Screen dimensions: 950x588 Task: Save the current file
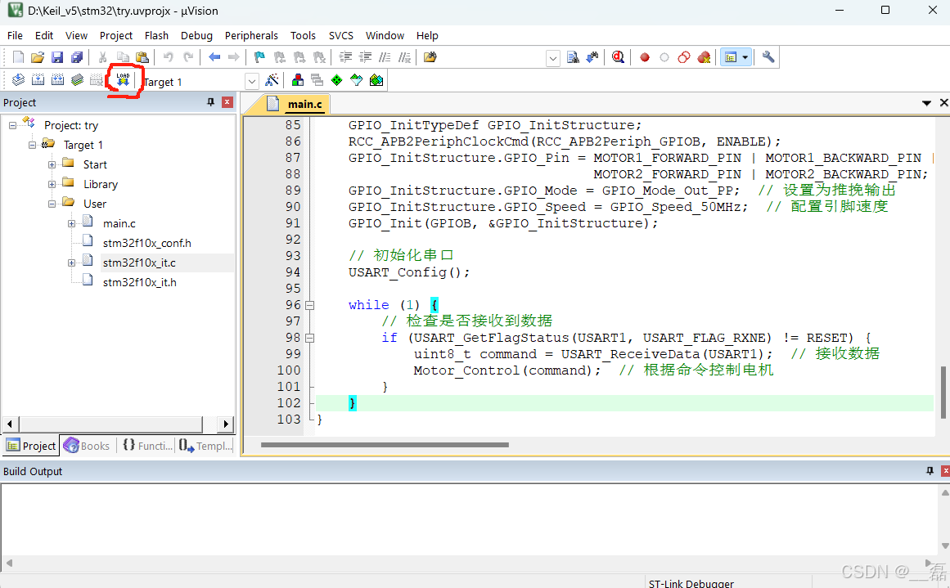[x=57, y=57]
